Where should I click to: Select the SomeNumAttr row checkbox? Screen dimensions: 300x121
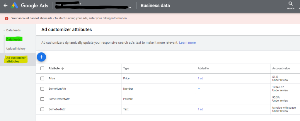coord(42,89)
